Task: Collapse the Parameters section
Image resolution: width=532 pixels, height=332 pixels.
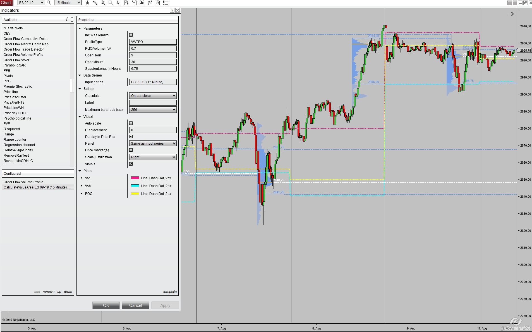Action: click(x=80, y=28)
